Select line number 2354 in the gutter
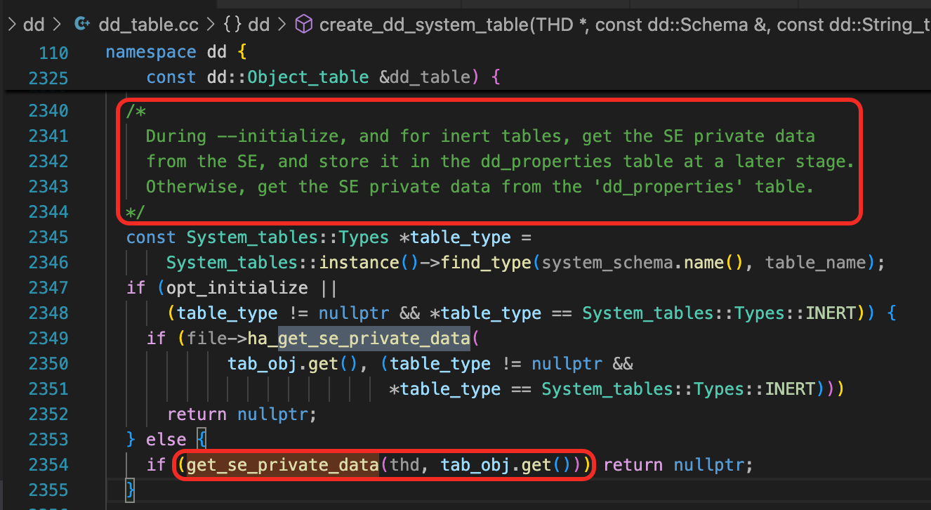931x510 pixels. [48, 465]
